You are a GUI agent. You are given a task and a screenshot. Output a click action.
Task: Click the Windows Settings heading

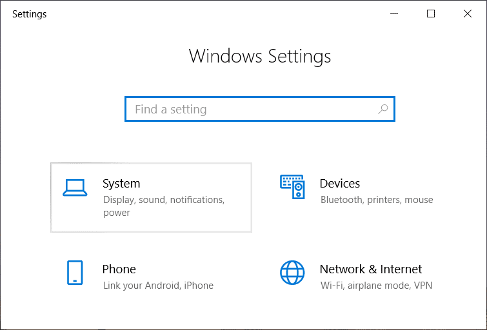[260, 56]
